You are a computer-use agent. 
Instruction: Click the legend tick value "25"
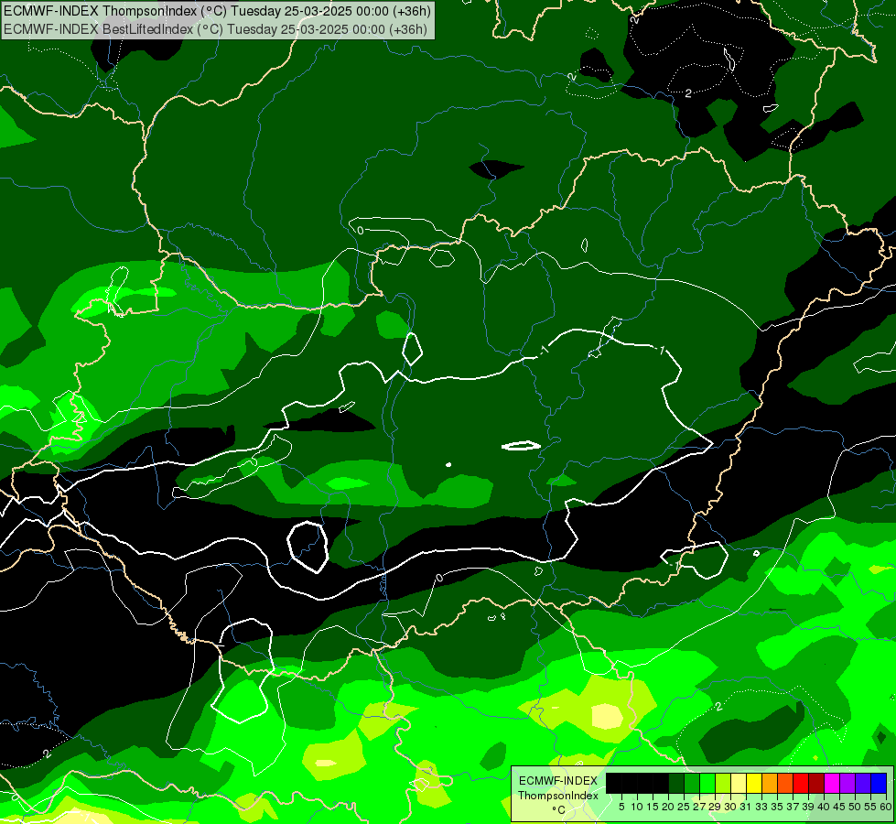coord(684,807)
